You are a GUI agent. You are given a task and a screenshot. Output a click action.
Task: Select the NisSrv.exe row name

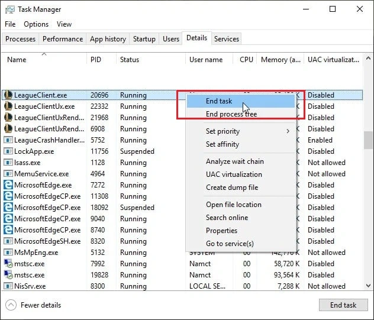click(x=30, y=286)
